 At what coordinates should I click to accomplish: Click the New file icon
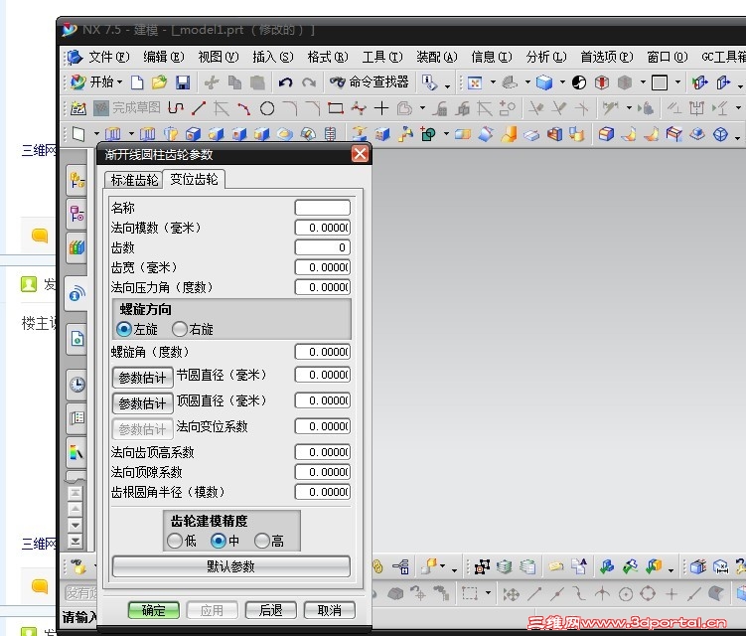pyautogui.click(x=137, y=82)
